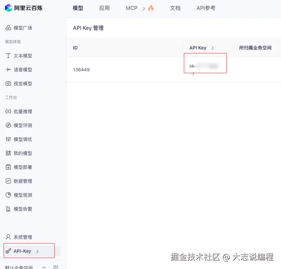Click the masked sk- API key value
This screenshot has width=281, height=269.
[204, 66]
